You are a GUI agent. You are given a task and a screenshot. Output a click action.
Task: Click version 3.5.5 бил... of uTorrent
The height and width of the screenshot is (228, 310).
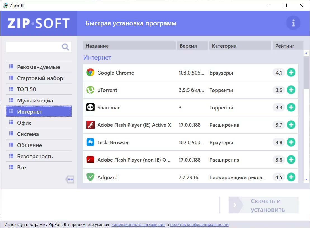click(x=191, y=90)
